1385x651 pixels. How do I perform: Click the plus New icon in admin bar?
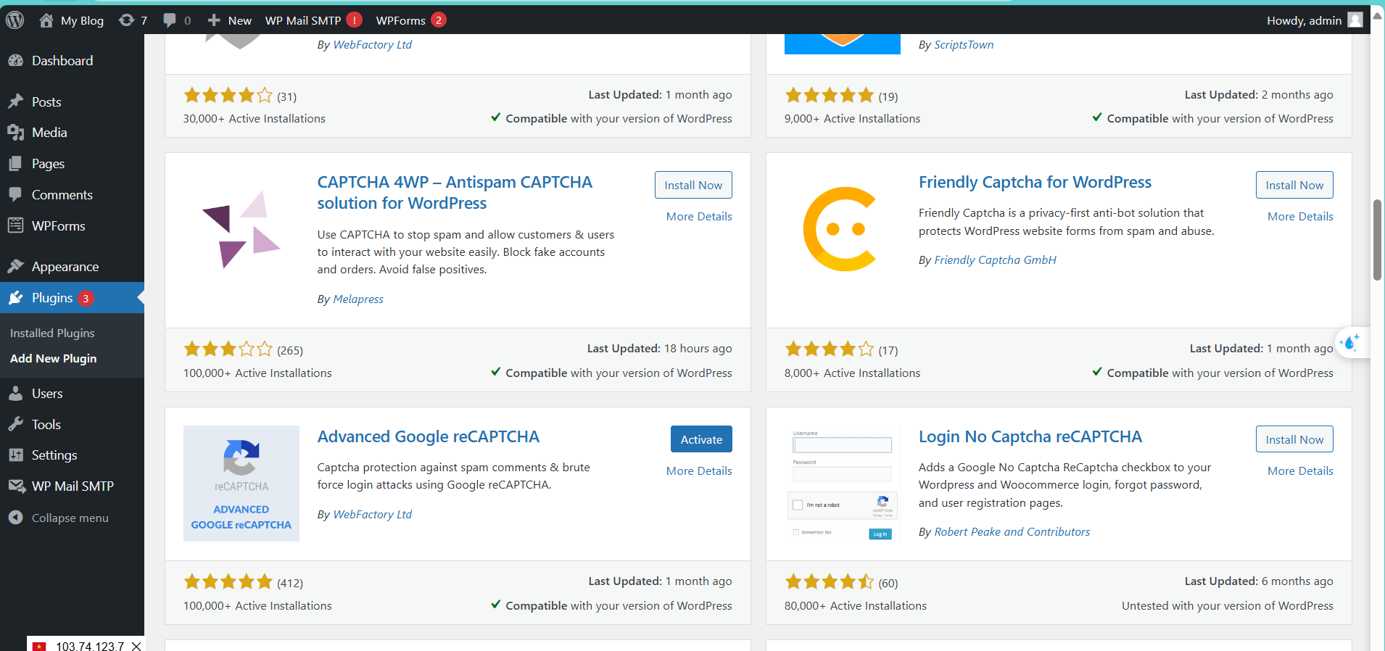coord(214,20)
